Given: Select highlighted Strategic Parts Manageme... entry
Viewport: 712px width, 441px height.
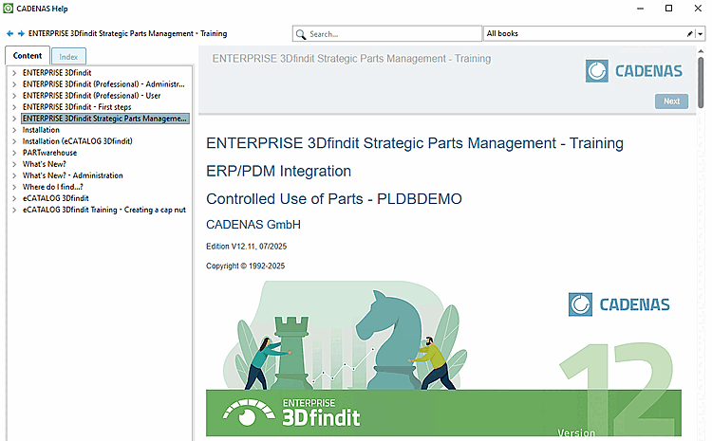Looking at the screenshot, I should (104, 119).
